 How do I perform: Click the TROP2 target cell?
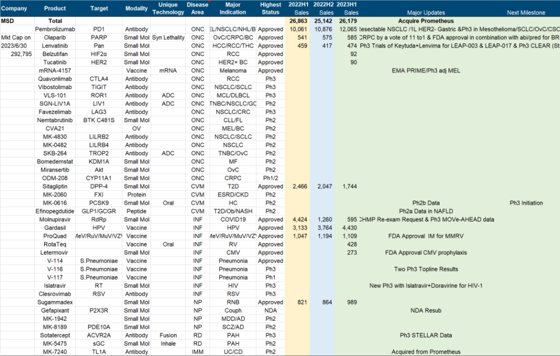click(99, 153)
